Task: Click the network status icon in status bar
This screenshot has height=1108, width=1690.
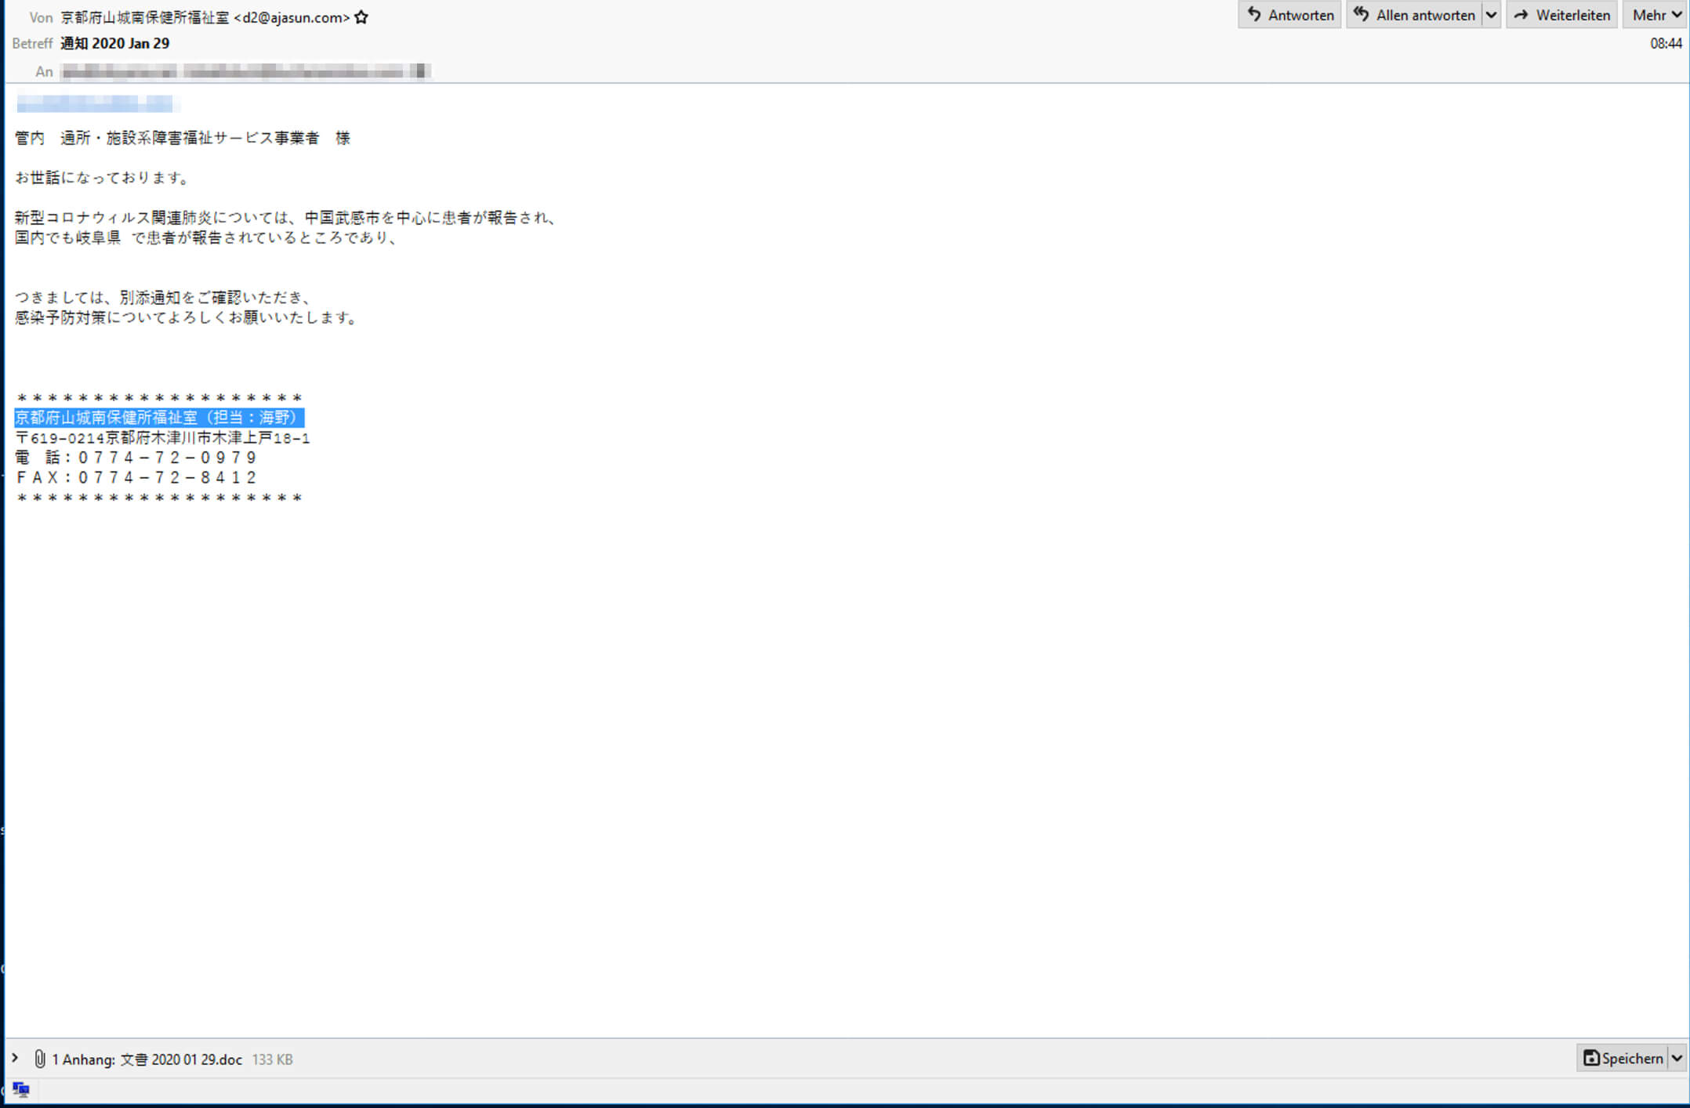Action: tap(21, 1090)
